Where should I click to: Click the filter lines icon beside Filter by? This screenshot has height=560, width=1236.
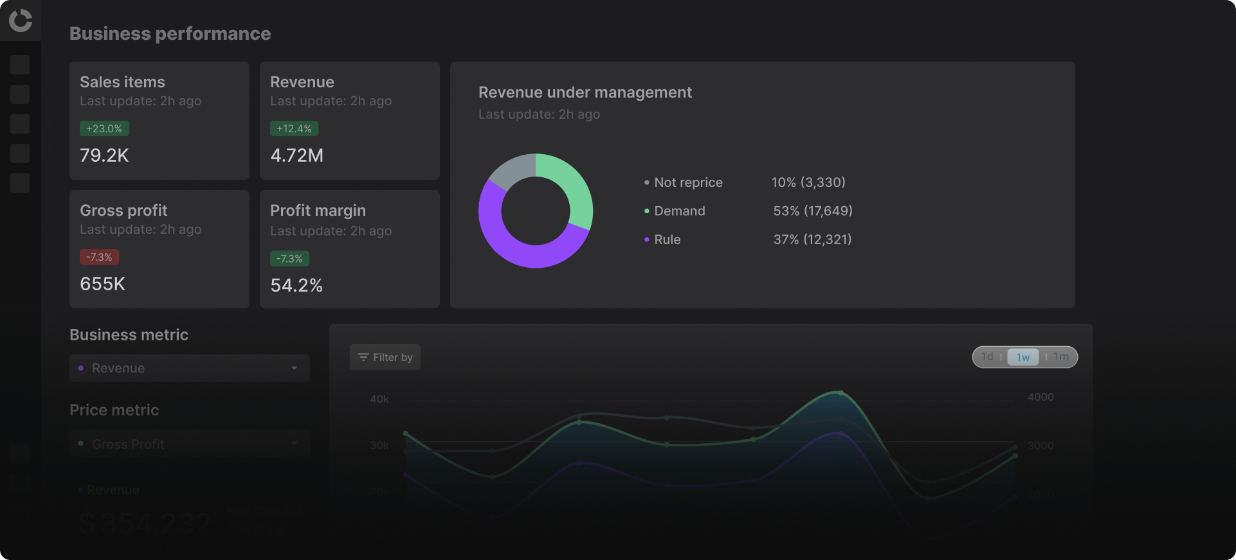[363, 357]
